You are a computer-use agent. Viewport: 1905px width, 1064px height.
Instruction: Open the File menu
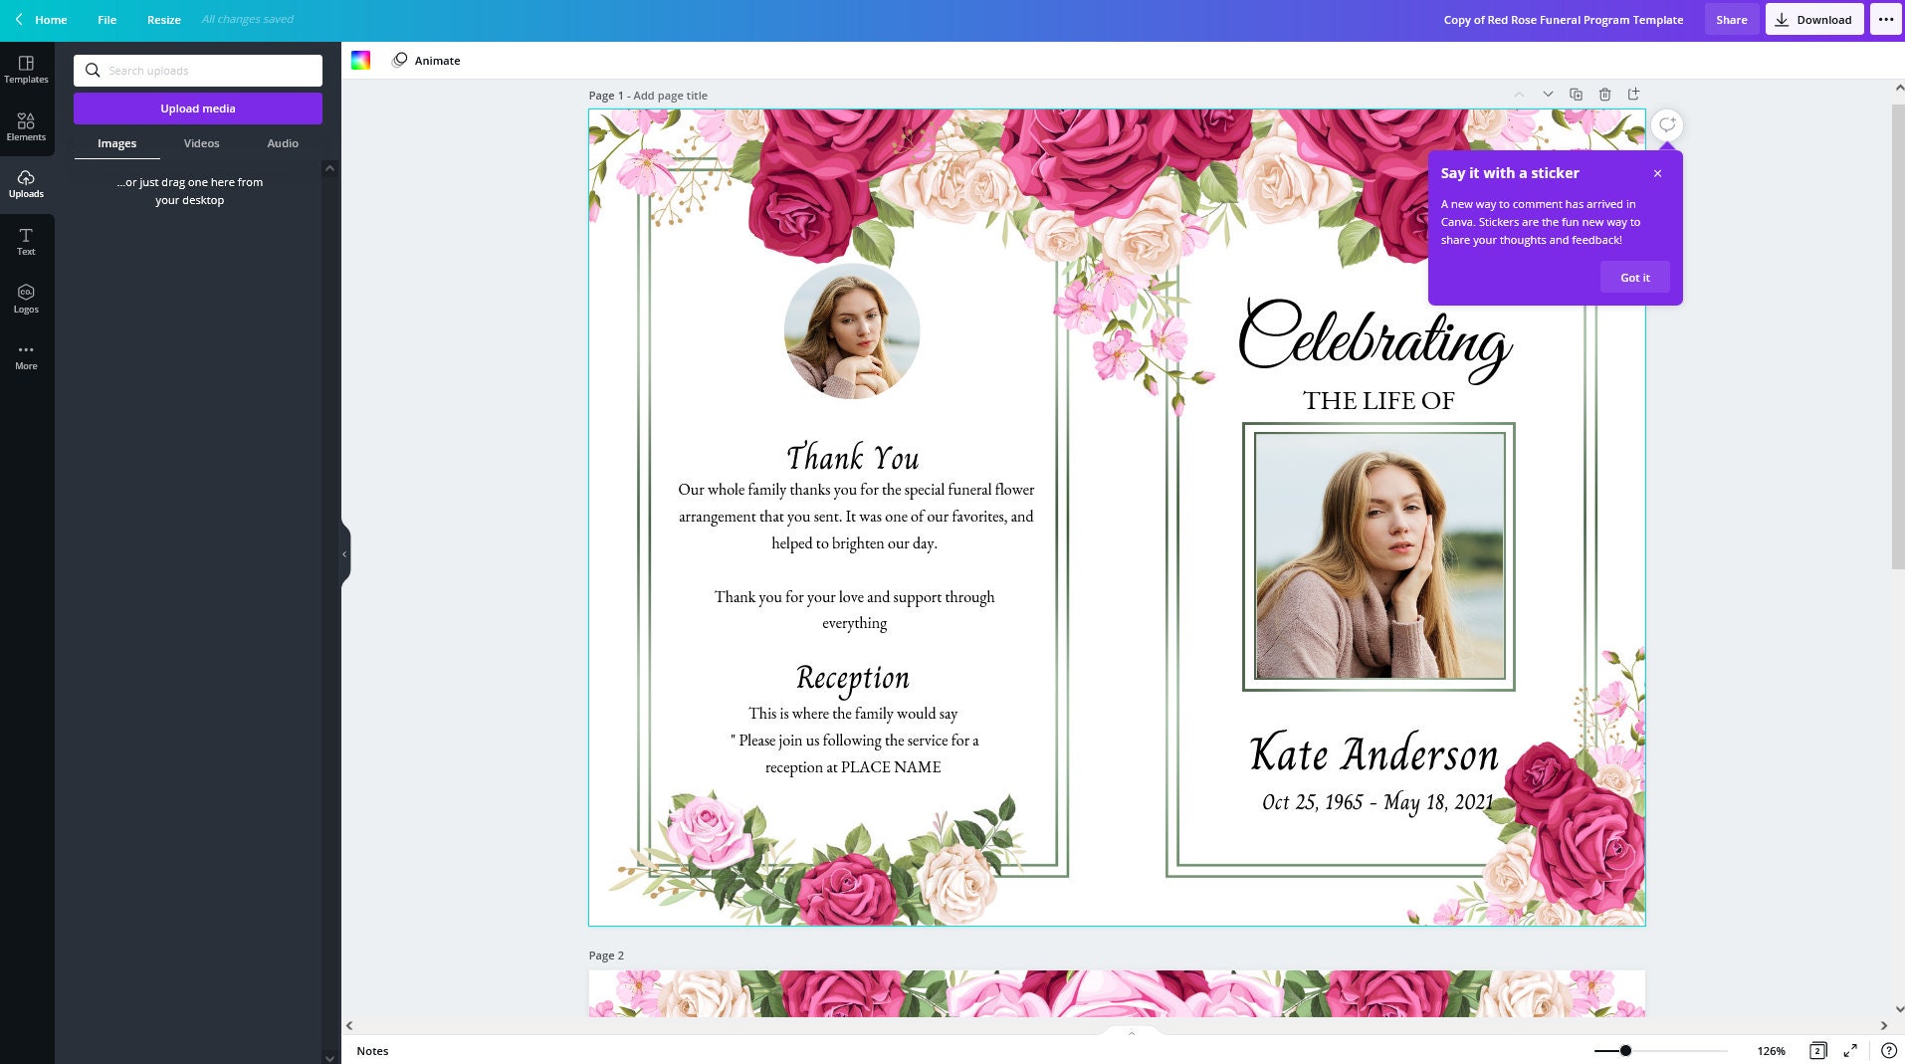coord(106,19)
